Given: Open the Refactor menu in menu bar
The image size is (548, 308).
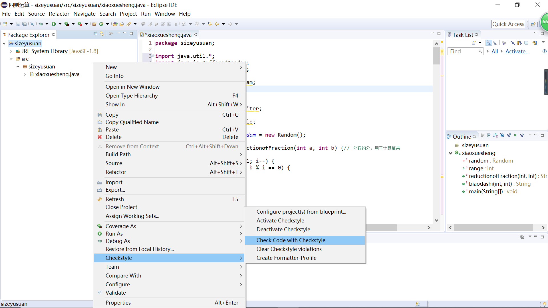Looking at the screenshot, I should click(59, 14).
